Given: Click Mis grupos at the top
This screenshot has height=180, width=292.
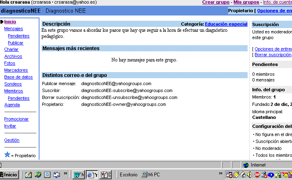Looking at the screenshot, I should click(x=246, y=2).
